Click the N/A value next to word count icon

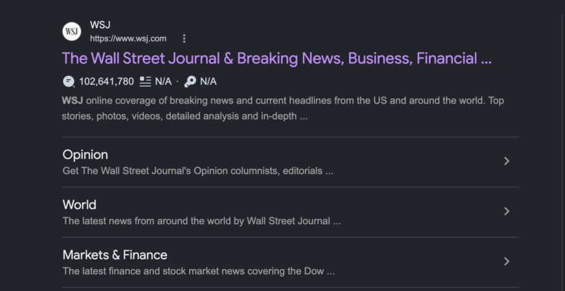[x=163, y=81]
